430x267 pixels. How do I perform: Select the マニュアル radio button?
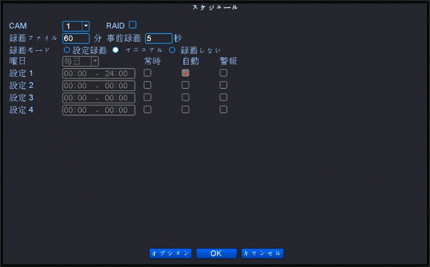(x=116, y=50)
